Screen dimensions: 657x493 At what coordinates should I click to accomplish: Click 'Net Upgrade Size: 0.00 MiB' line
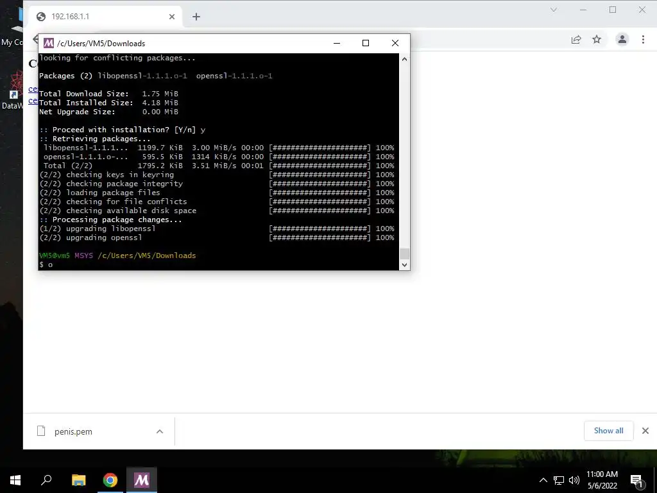(108, 112)
